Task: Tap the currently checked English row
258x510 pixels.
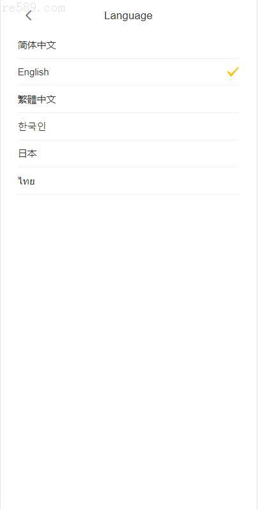Action: [x=128, y=72]
